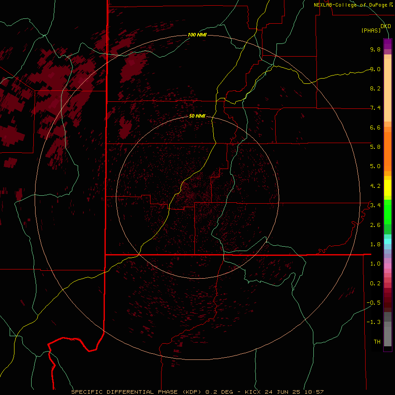Select the "[PHAS]" legend unit label
The image size is (395, 395).
click(371, 31)
